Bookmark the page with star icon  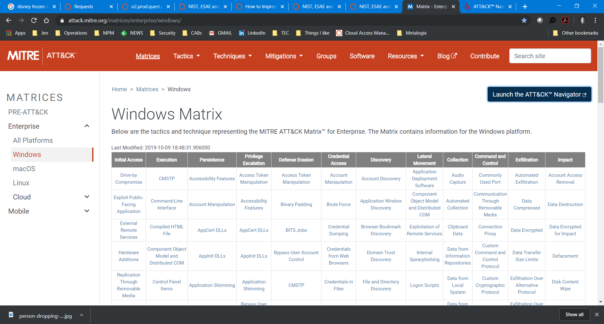click(524, 20)
